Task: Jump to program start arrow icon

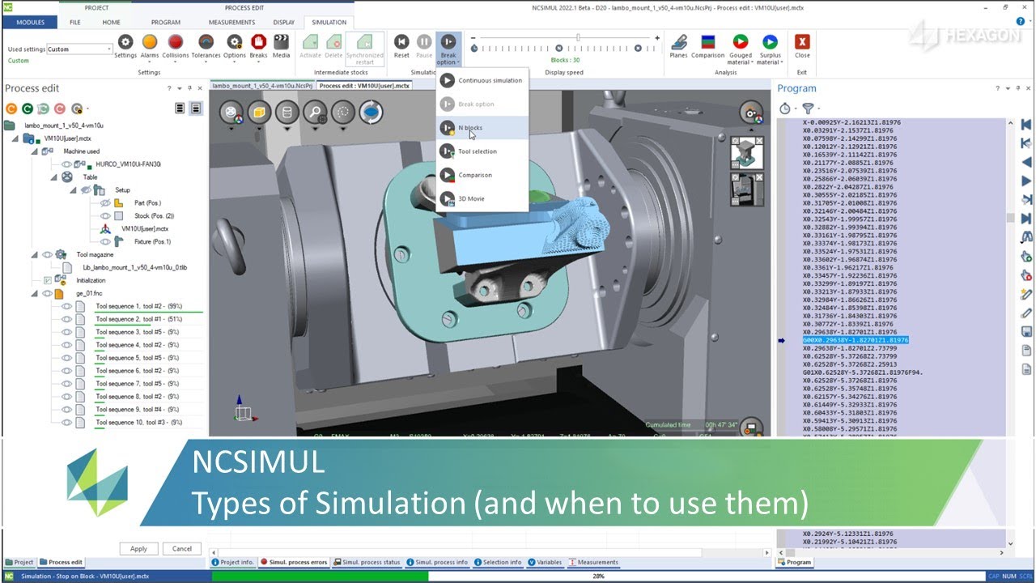Action: [x=1026, y=125]
